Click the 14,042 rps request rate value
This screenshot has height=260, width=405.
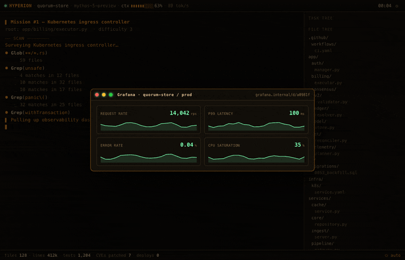coord(183,113)
